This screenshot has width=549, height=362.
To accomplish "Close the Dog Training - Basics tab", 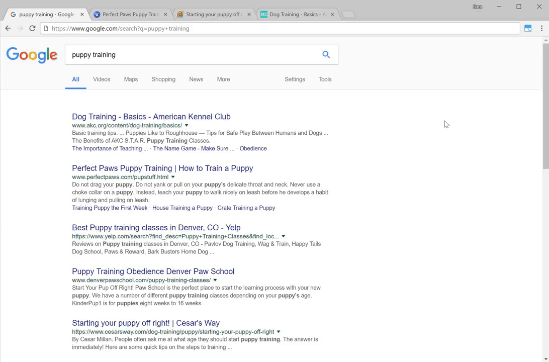I will [x=332, y=15].
